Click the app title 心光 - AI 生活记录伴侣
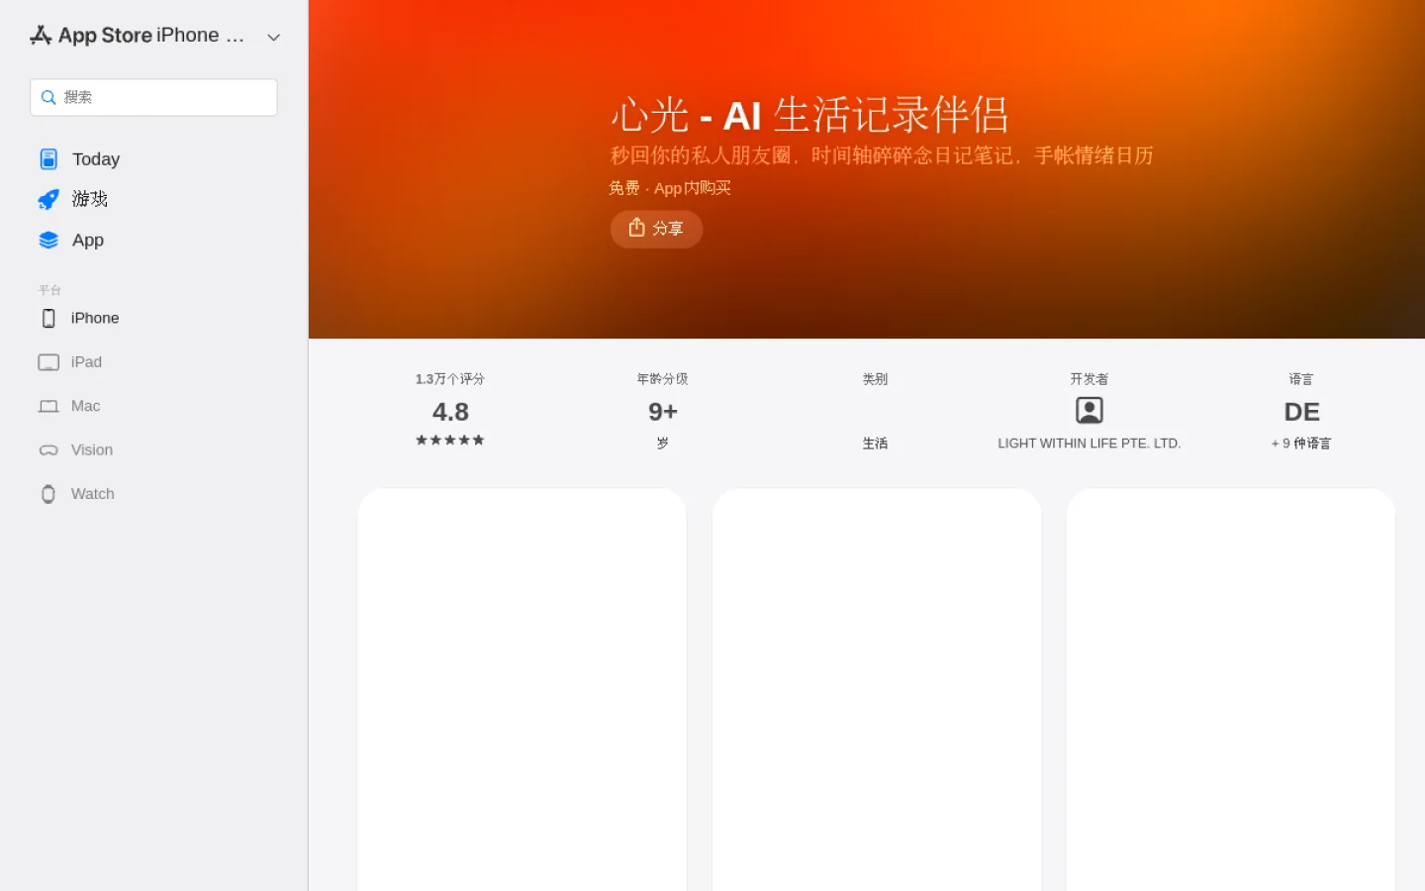This screenshot has height=891, width=1425. 809,115
